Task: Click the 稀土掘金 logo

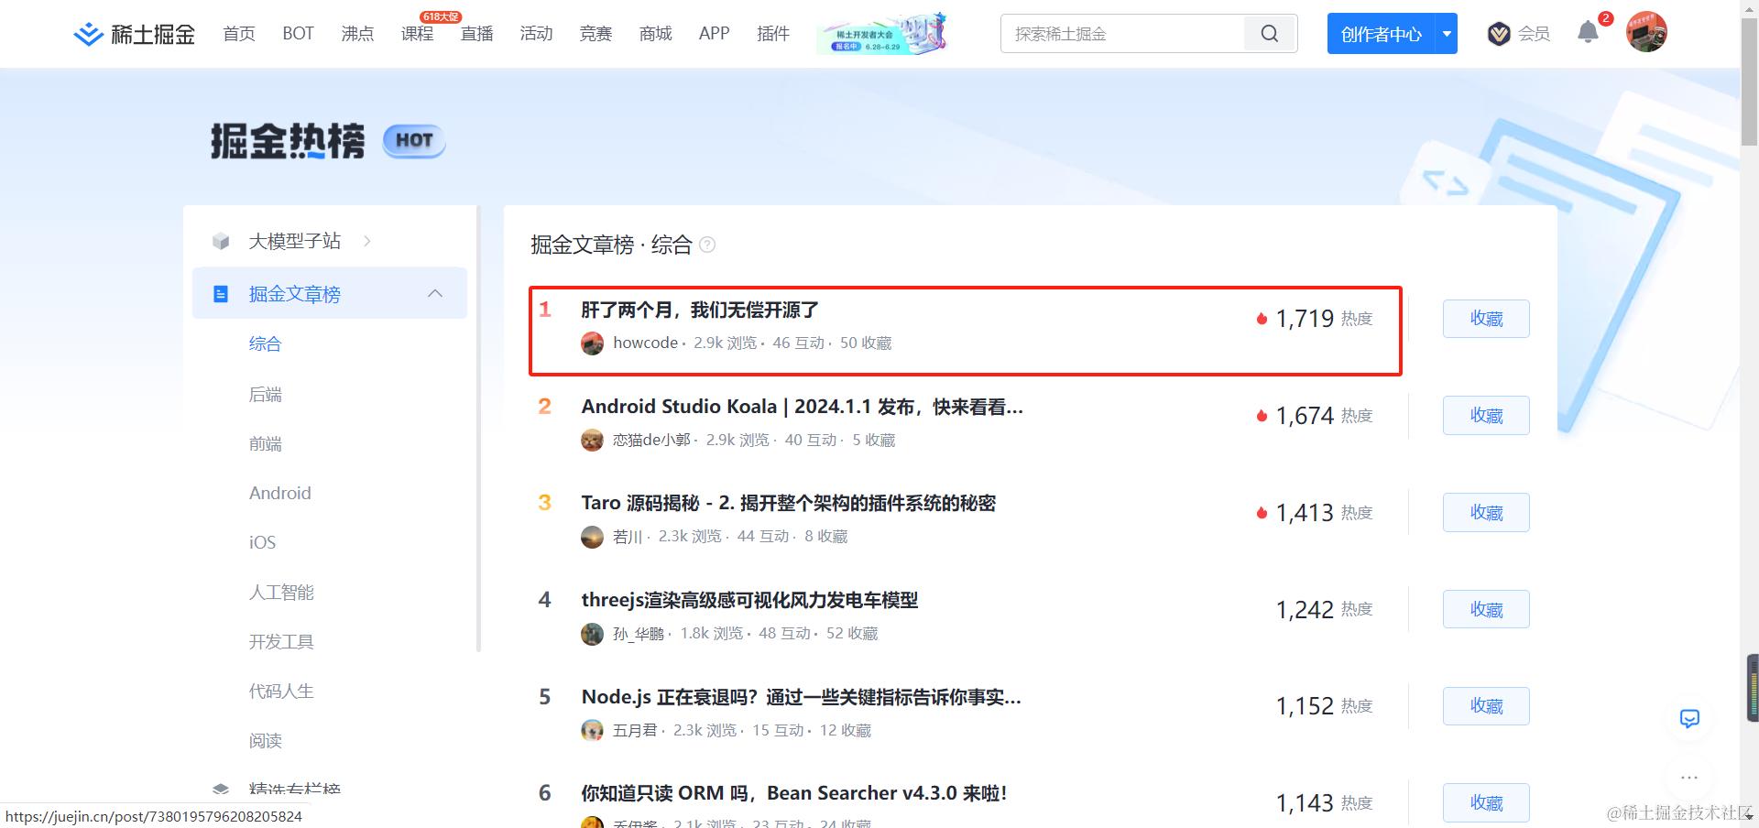Action: (x=134, y=34)
